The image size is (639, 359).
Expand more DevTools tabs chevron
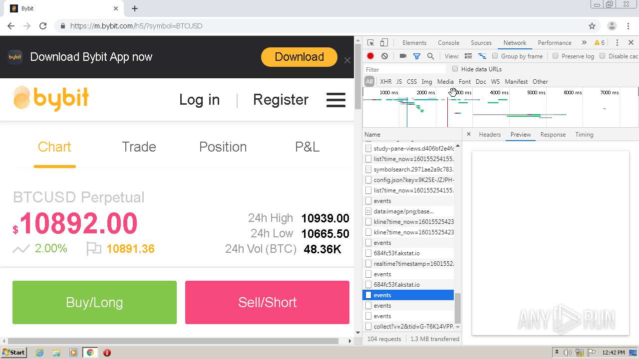584,43
